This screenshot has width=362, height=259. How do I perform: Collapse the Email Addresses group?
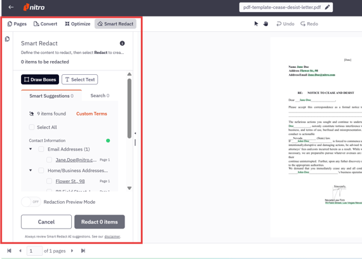tap(30, 149)
